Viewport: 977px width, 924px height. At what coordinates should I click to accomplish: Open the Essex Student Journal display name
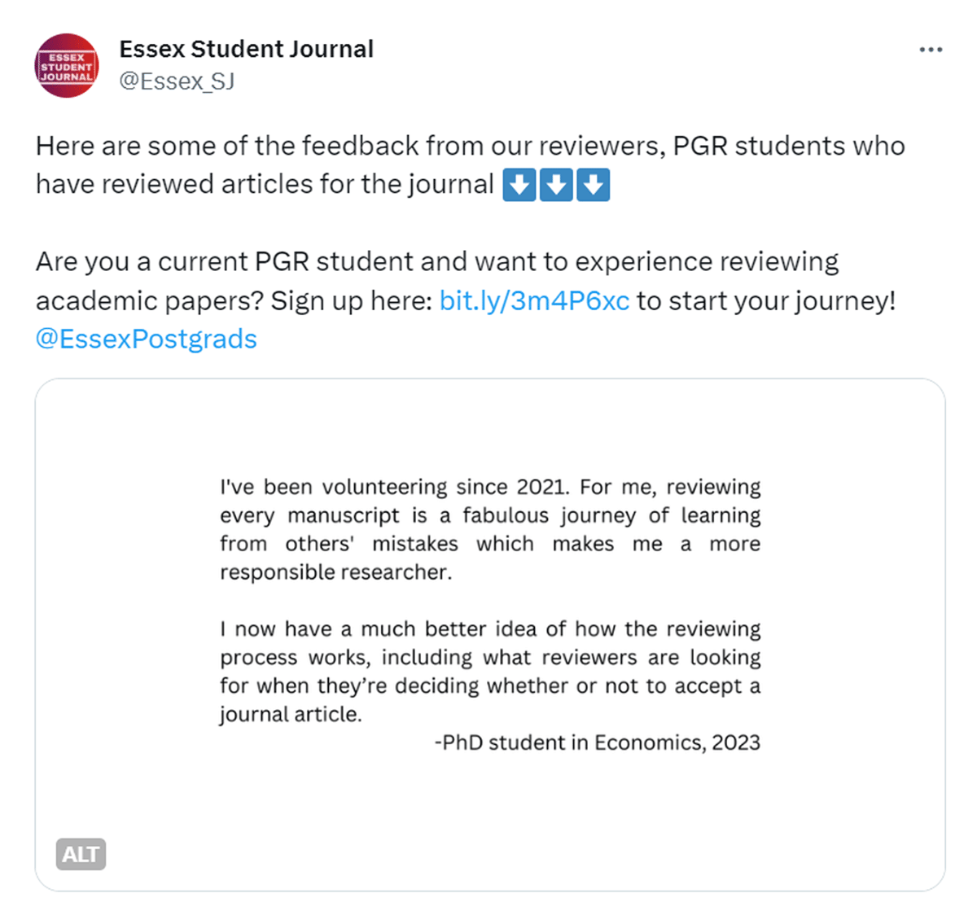(246, 49)
